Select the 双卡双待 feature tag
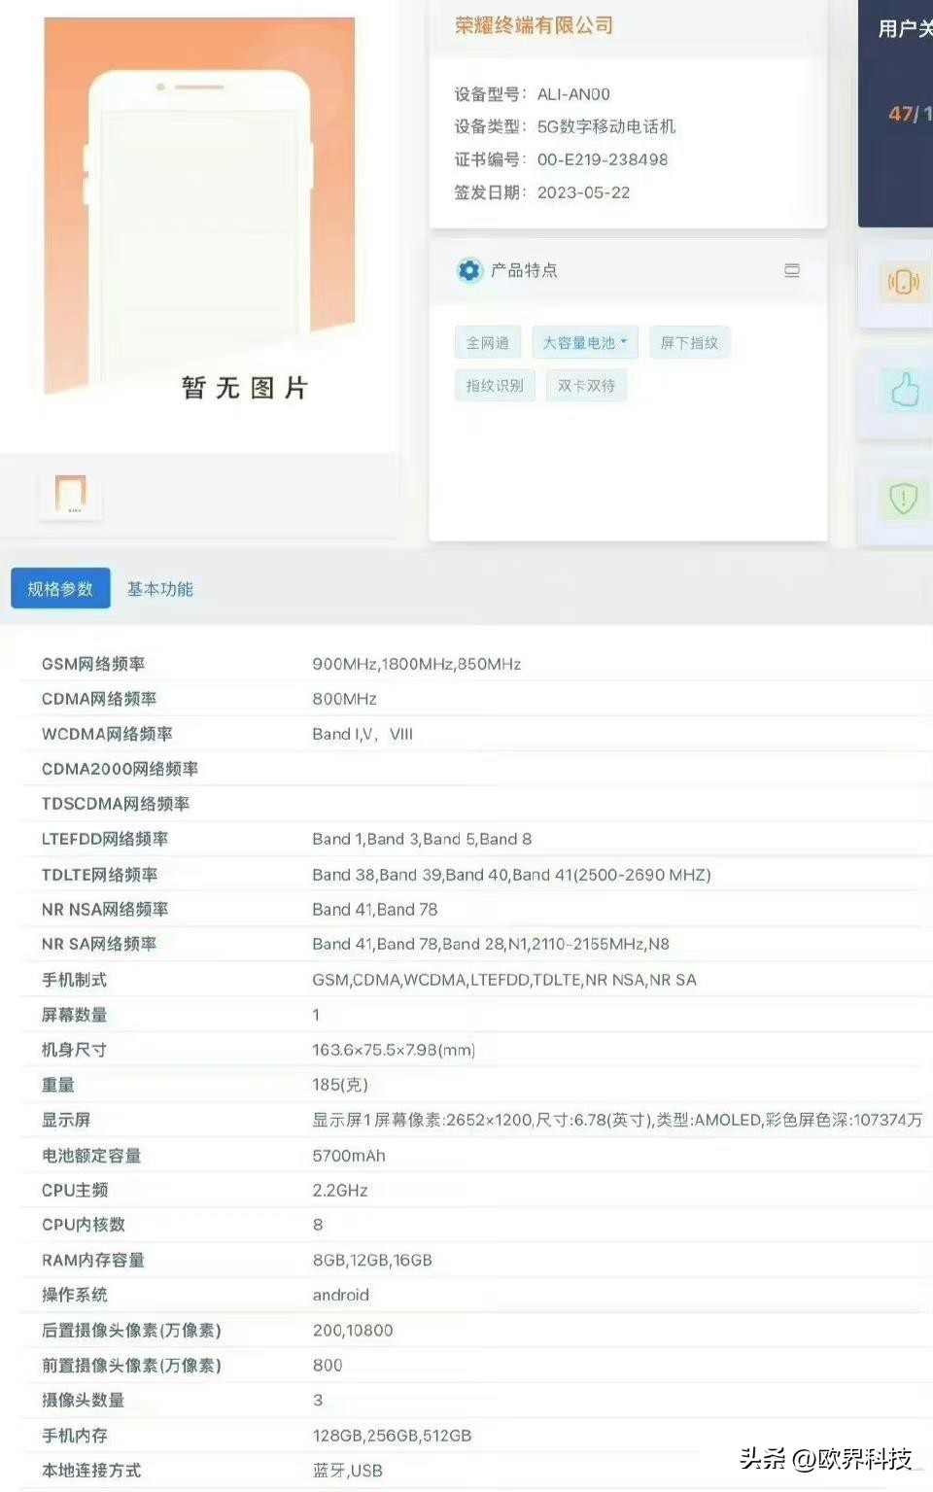Screen dimensions: 933x1492 click(x=586, y=385)
